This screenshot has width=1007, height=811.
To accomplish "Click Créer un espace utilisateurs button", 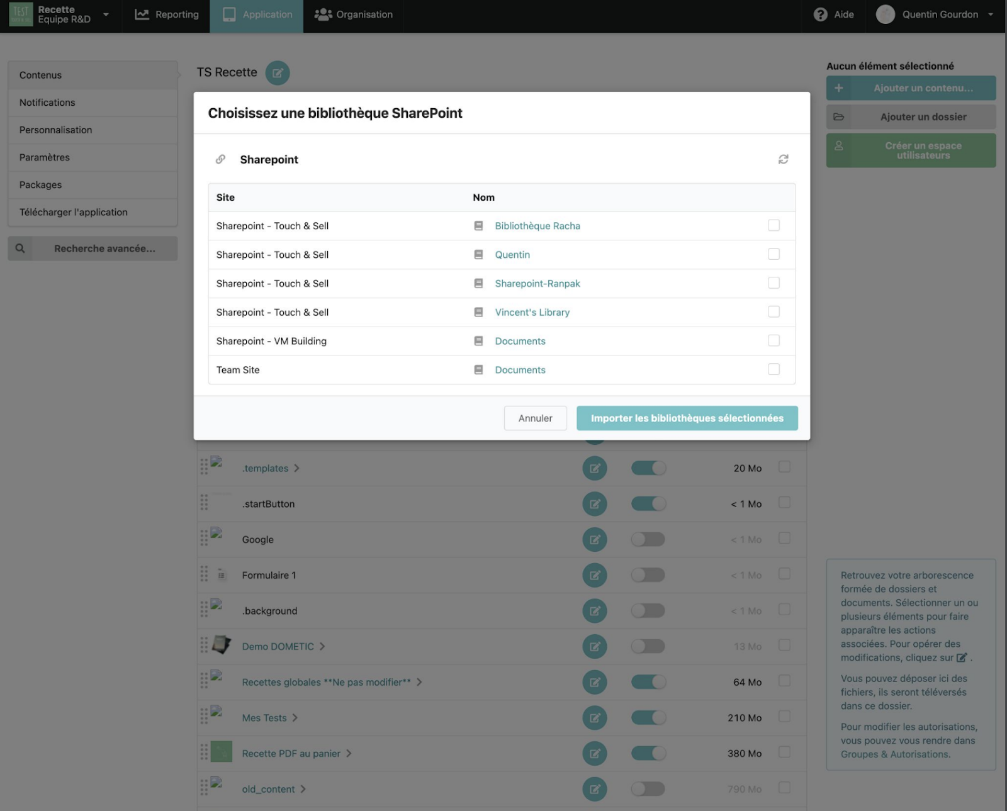I will click(911, 150).
